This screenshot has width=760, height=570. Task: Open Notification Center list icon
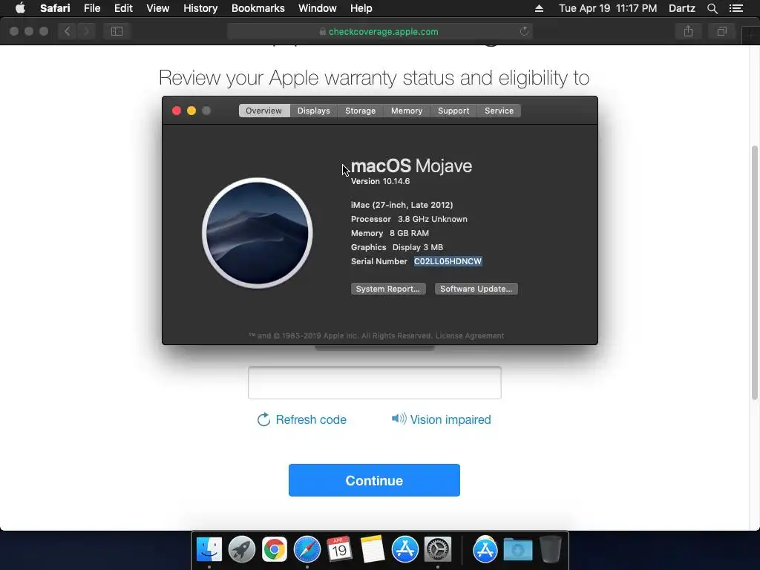pyautogui.click(x=736, y=8)
